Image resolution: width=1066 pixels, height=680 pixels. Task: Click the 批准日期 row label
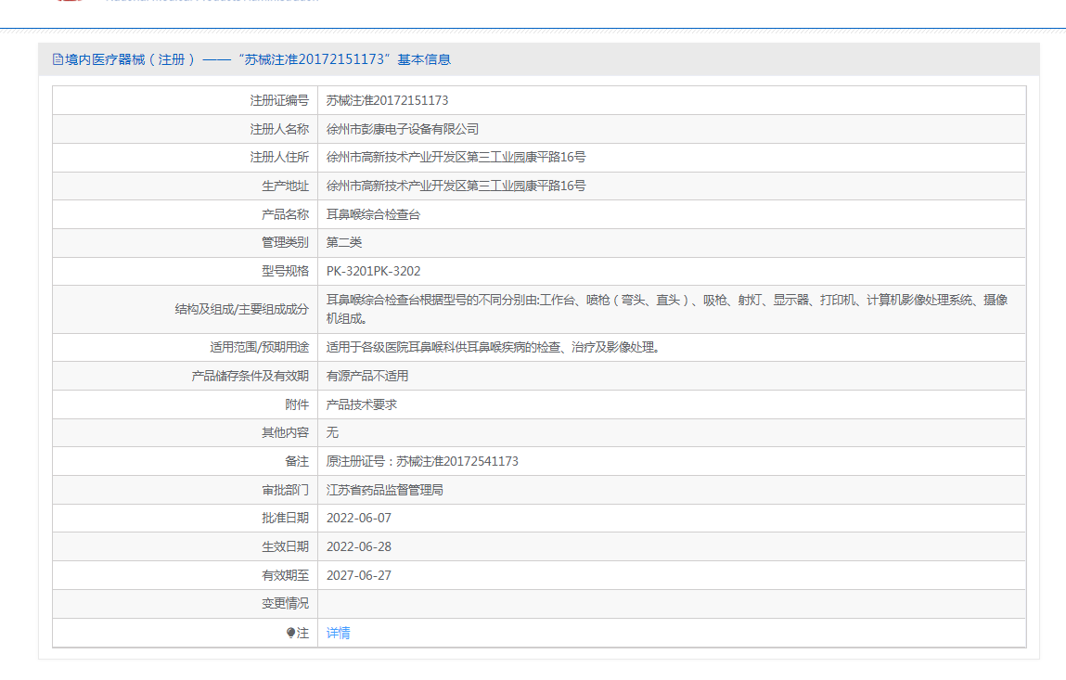[285, 519]
